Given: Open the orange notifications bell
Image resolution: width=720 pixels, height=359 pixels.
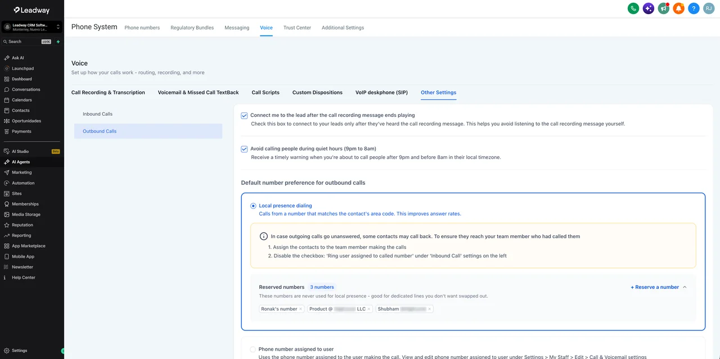Looking at the screenshot, I should 679,8.
